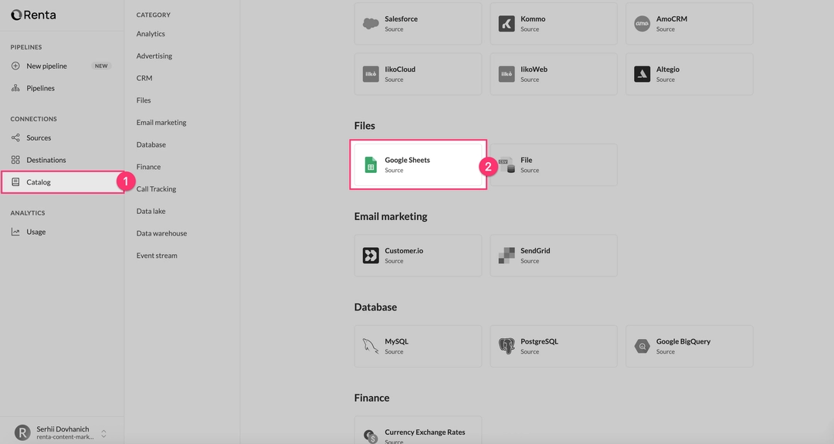Choose the Google BigQuery hexagon icon
Image resolution: width=834 pixels, height=444 pixels.
(642, 346)
